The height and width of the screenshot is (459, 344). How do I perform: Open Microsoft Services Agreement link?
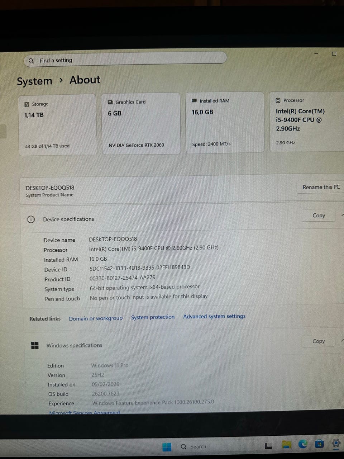coord(85,413)
